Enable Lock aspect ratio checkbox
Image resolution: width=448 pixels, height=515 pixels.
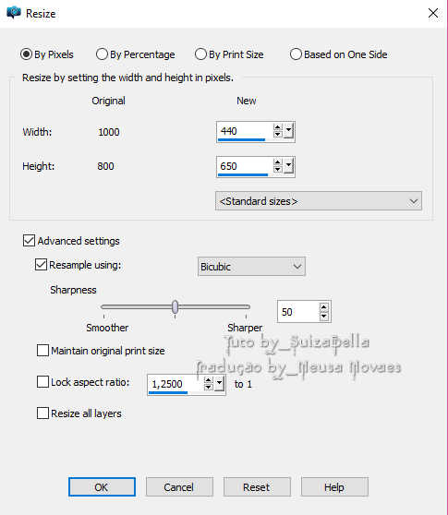coord(42,382)
